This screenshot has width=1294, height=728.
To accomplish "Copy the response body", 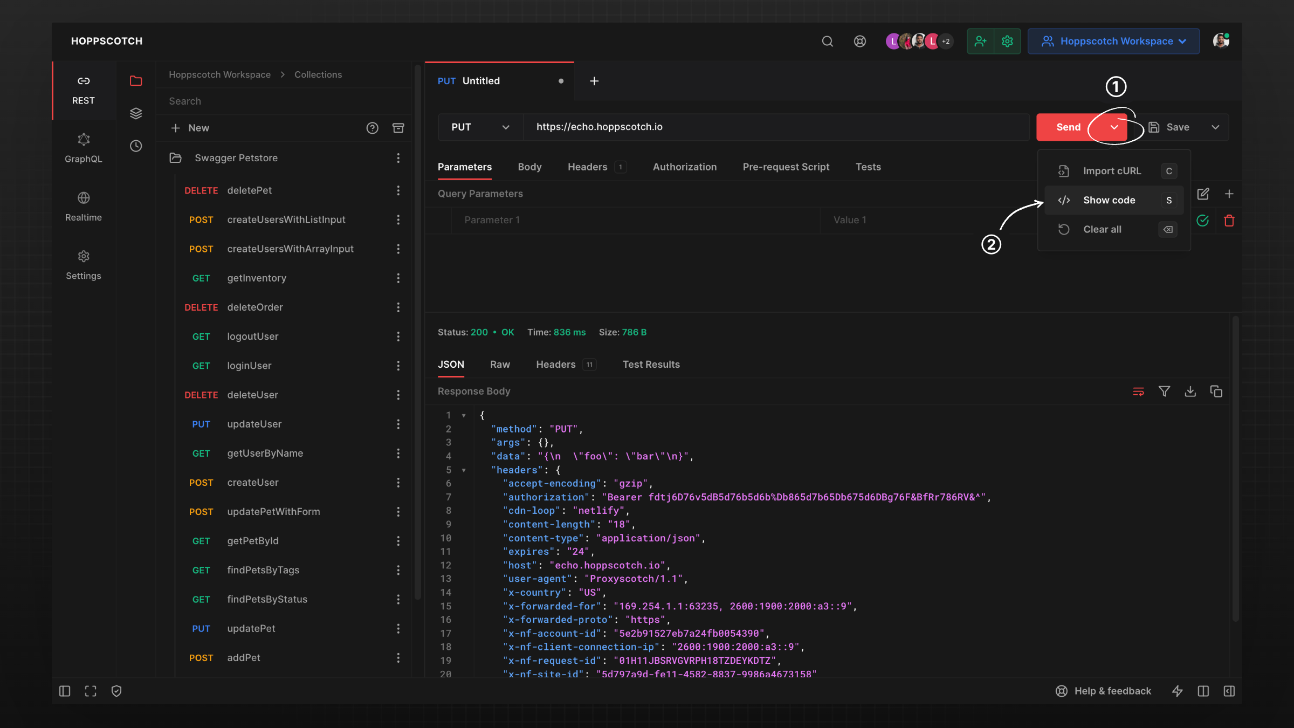I will click(x=1216, y=392).
